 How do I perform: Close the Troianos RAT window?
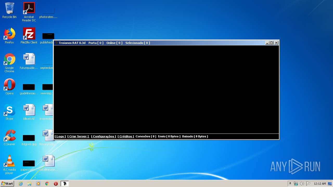(x=276, y=43)
